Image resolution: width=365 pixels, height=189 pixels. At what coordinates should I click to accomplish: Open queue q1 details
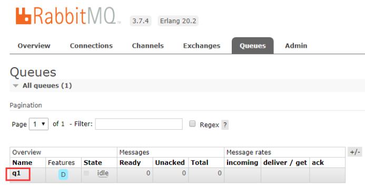pos(16,173)
